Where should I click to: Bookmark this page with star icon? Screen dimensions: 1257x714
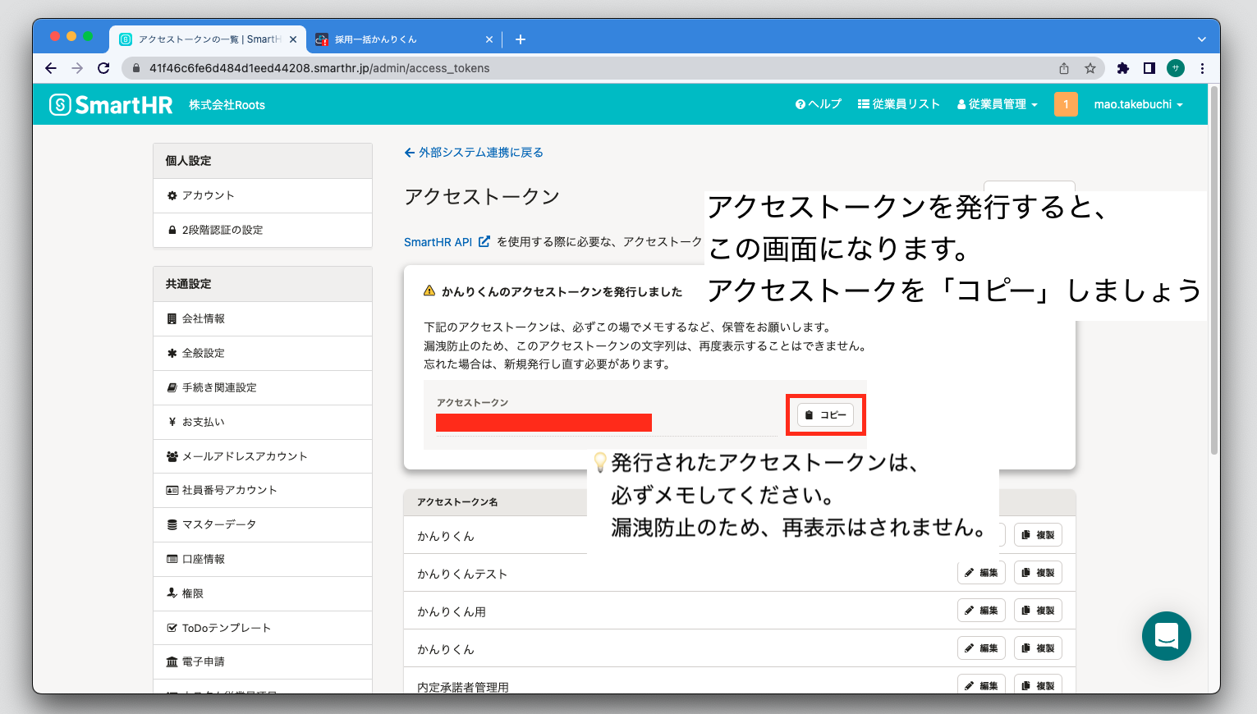pyautogui.click(x=1090, y=68)
